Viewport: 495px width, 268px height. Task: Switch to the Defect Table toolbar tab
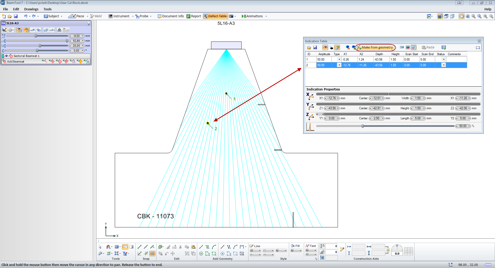tap(215, 16)
